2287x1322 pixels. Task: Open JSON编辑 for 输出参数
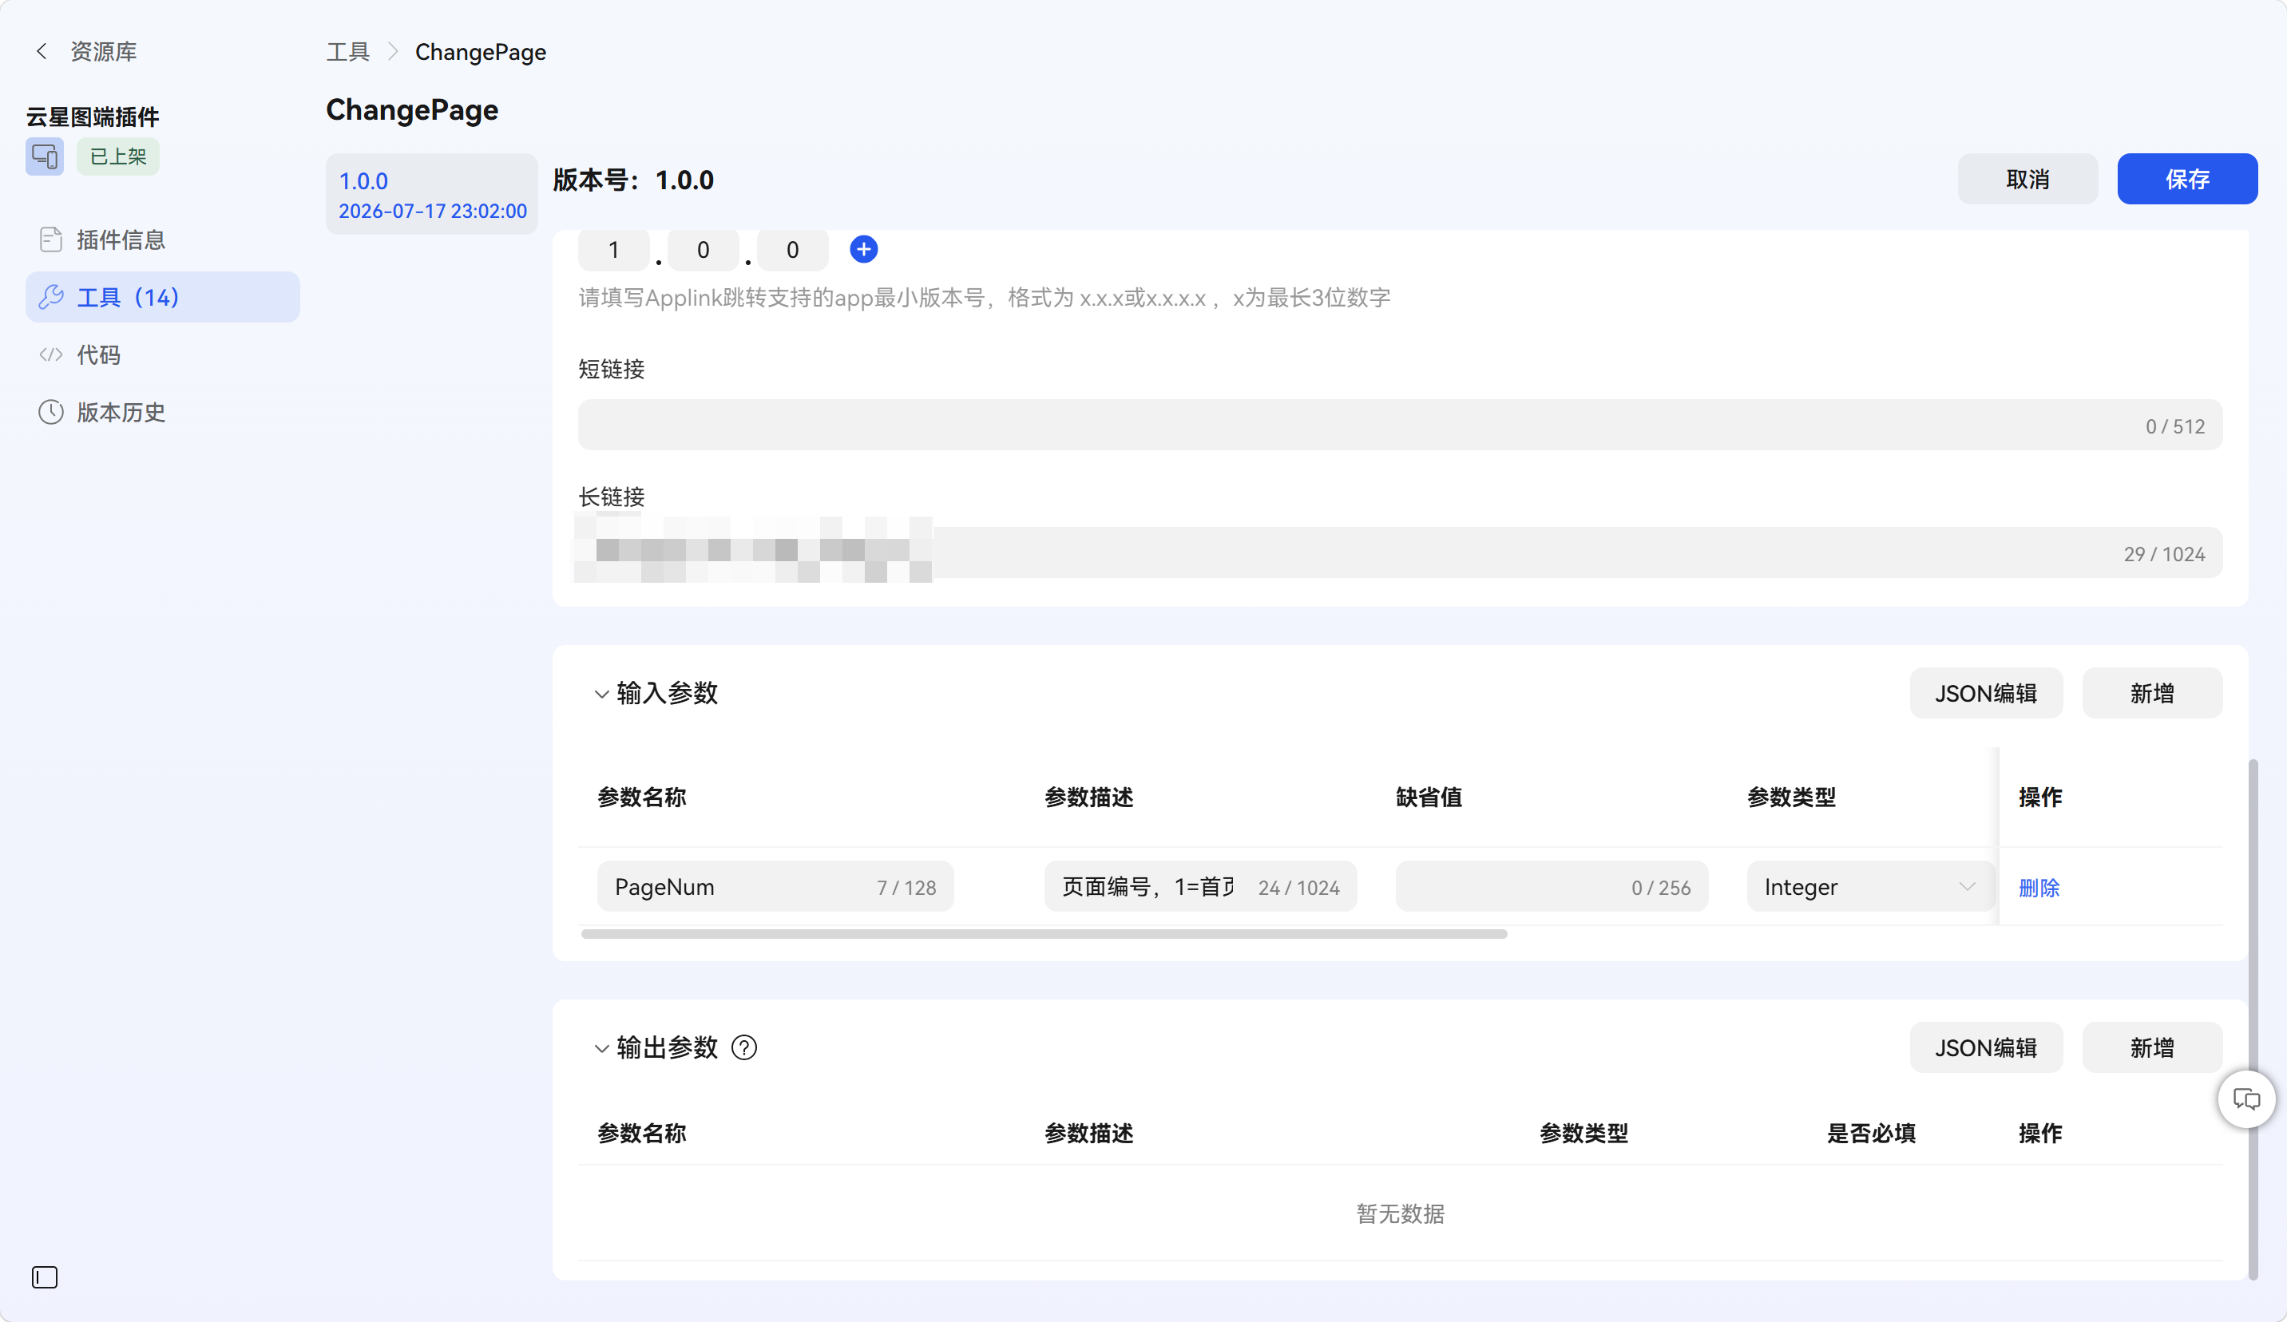click(x=1986, y=1048)
